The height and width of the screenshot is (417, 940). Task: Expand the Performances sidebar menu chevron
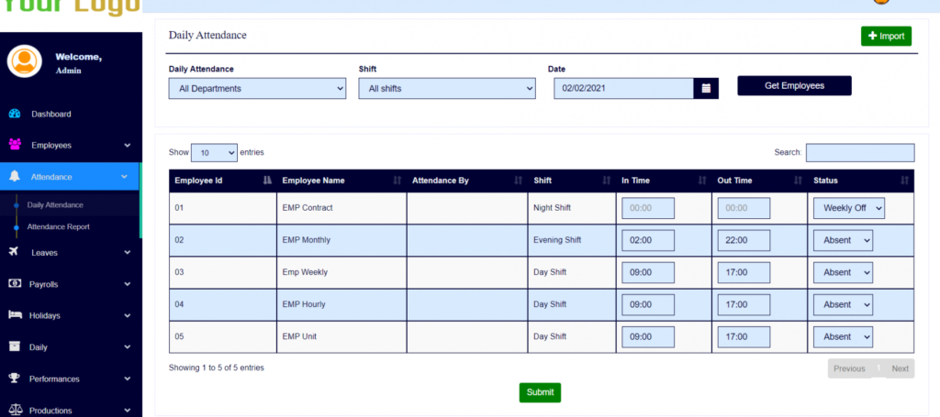click(x=127, y=379)
